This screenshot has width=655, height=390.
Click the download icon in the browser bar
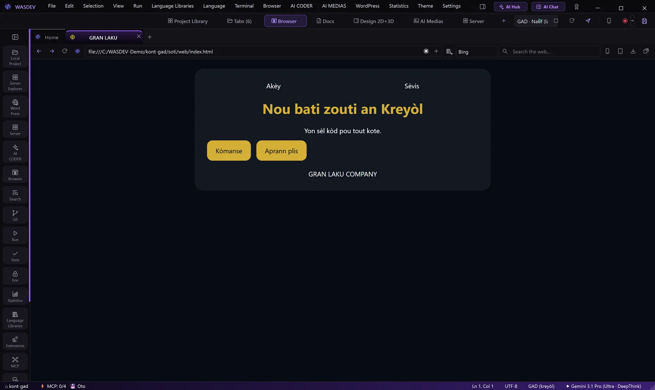[633, 51]
